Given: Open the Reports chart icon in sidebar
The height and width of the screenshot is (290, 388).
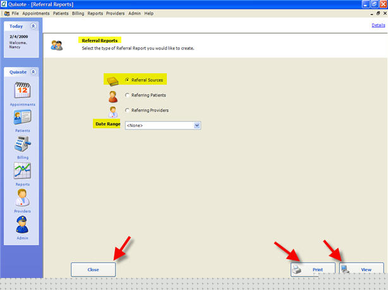Looking at the screenshot, I should (x=22, y=171).
